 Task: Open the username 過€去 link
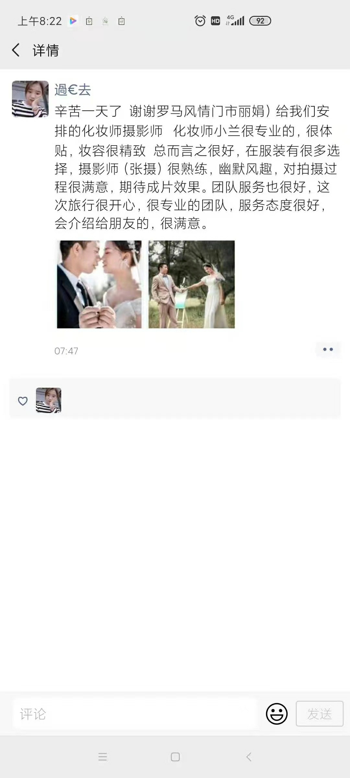[x=73, y=90]
